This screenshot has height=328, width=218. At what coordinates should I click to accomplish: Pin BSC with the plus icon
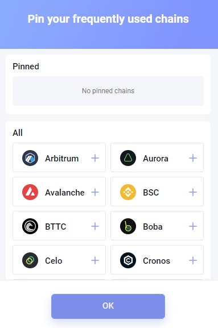(193, 192)
